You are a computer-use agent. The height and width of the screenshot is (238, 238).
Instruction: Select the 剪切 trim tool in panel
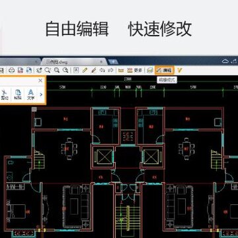click(x=5, y=95)
